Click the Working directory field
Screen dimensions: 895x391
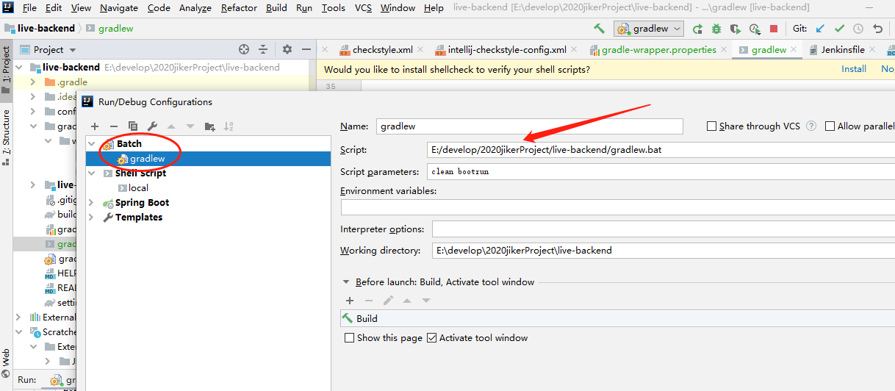click(x=664, y=251)
